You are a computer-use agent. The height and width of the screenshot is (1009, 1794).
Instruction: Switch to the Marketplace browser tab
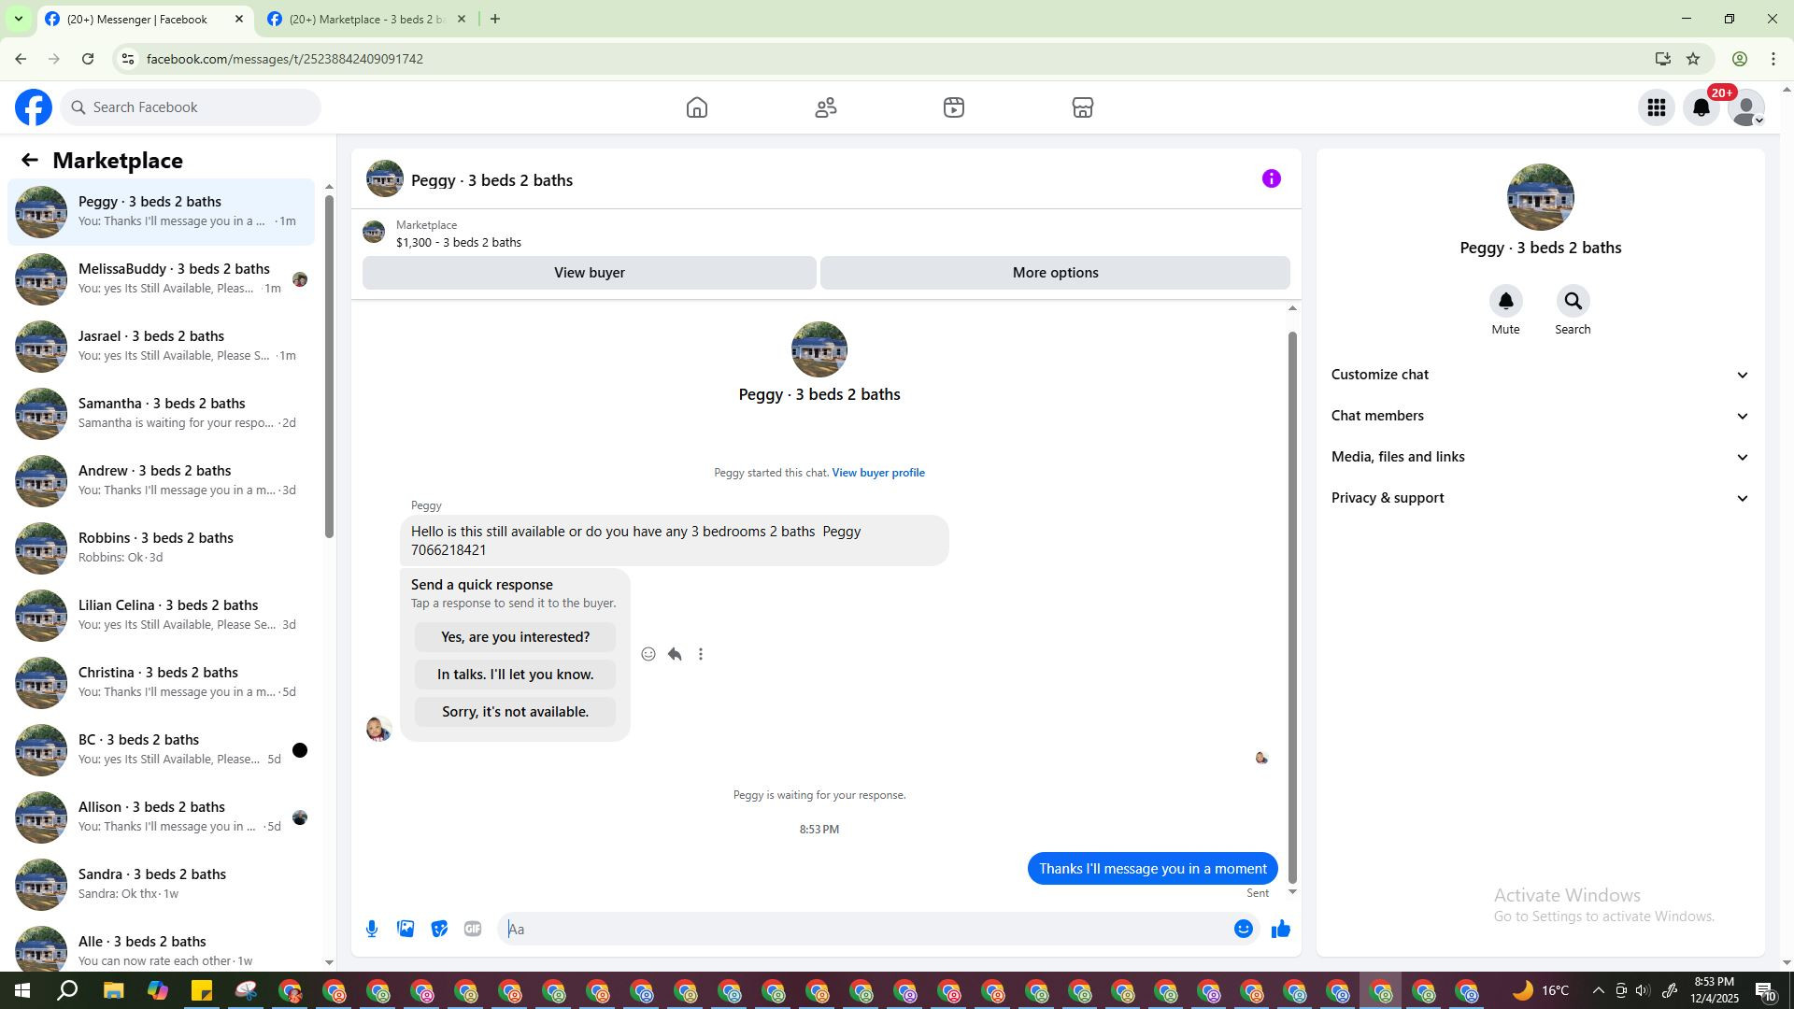tap(366, 19)
